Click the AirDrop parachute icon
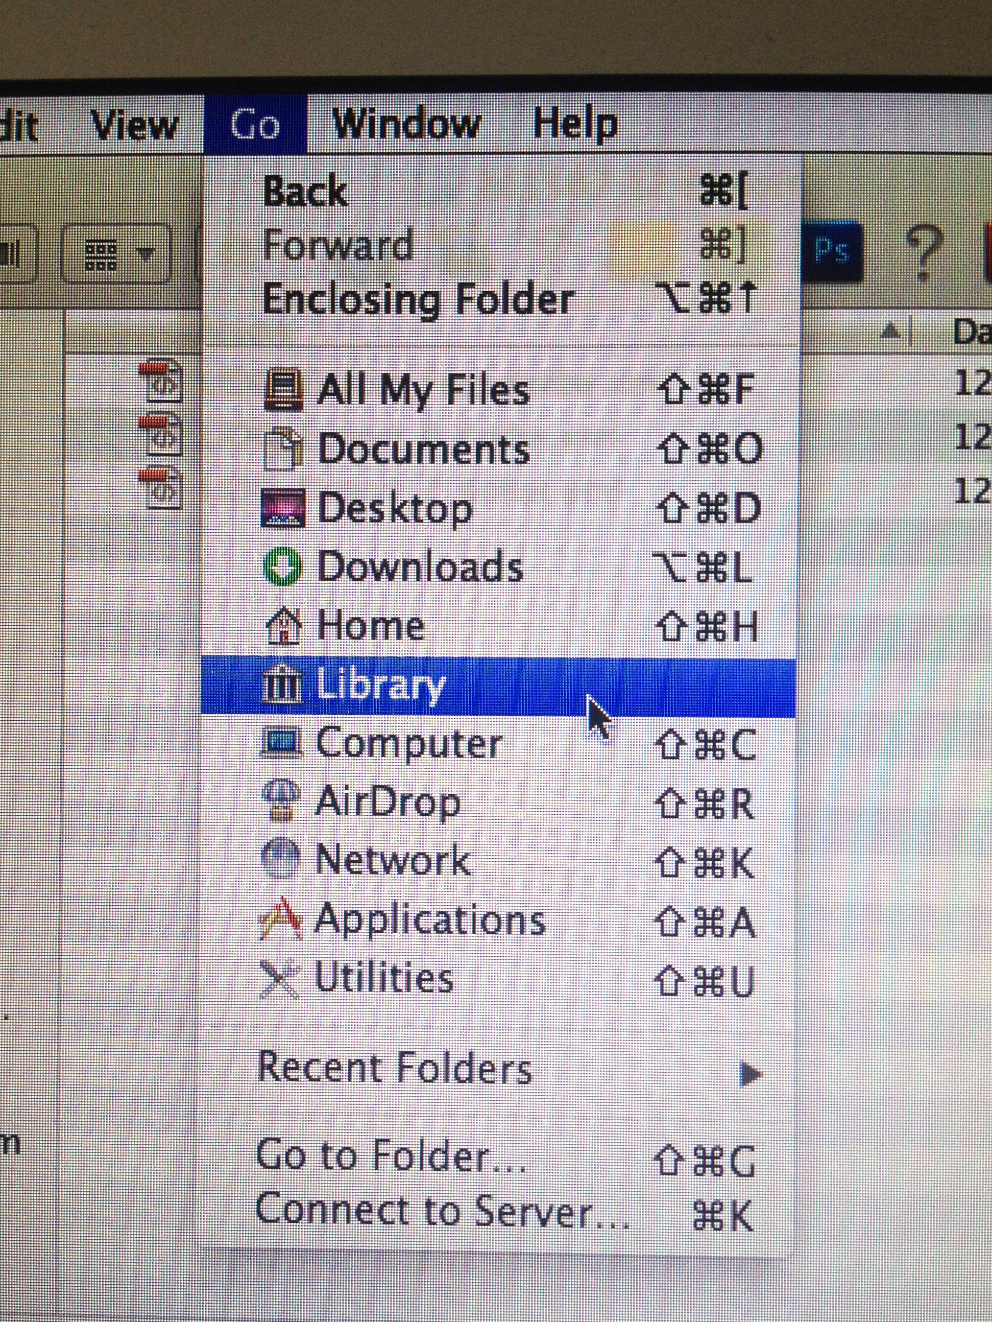Screen dimensions: 992x1322 click(280, 802)
